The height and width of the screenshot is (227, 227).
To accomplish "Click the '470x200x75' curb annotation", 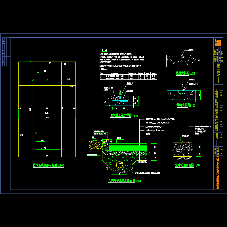I will tap(100, 134).
